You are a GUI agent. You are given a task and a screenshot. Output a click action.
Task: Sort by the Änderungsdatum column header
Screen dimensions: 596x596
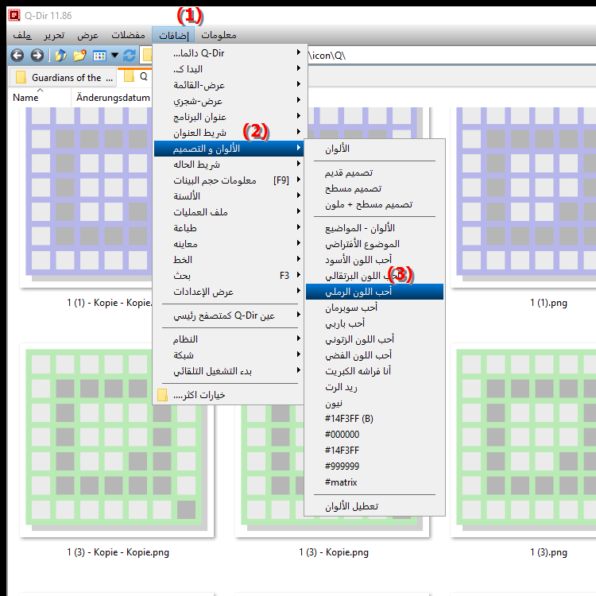(x=113, y=97)
